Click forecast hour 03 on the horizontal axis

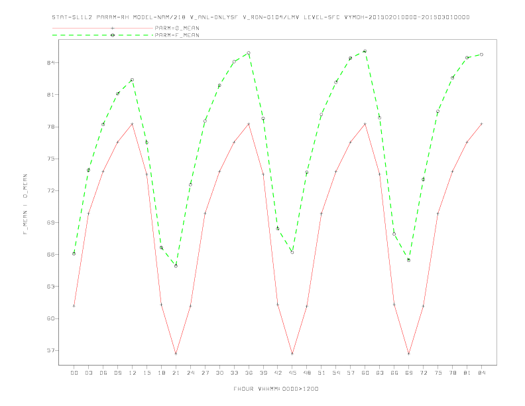[88, 373]
